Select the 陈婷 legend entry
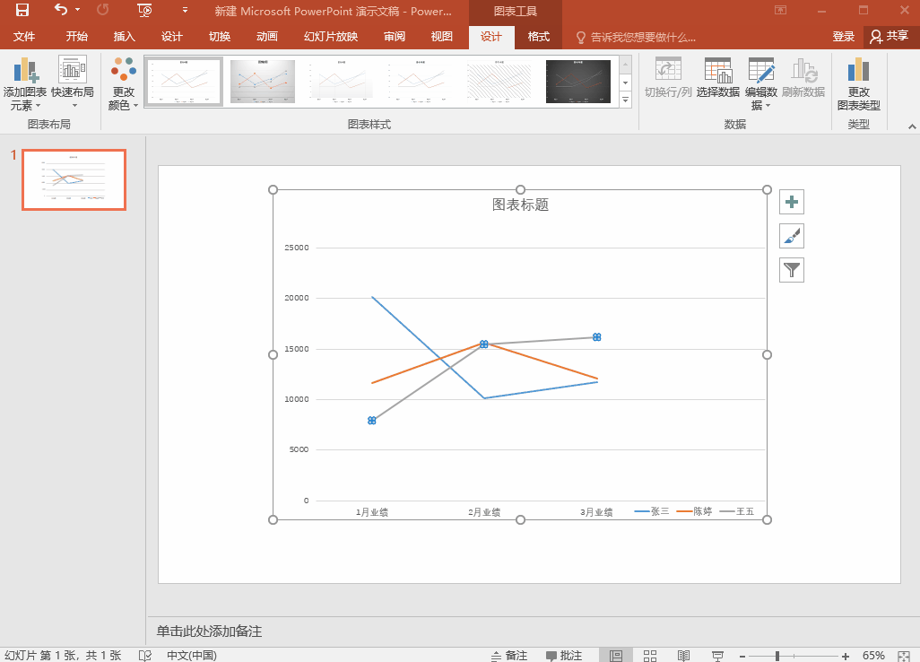Image resolution: width=920 pixels, height=662 pixels. point(694,511)
